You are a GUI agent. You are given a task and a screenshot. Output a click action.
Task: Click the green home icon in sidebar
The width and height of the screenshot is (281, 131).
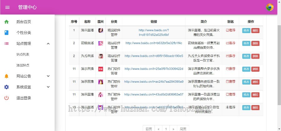click(x=7, y=22)
